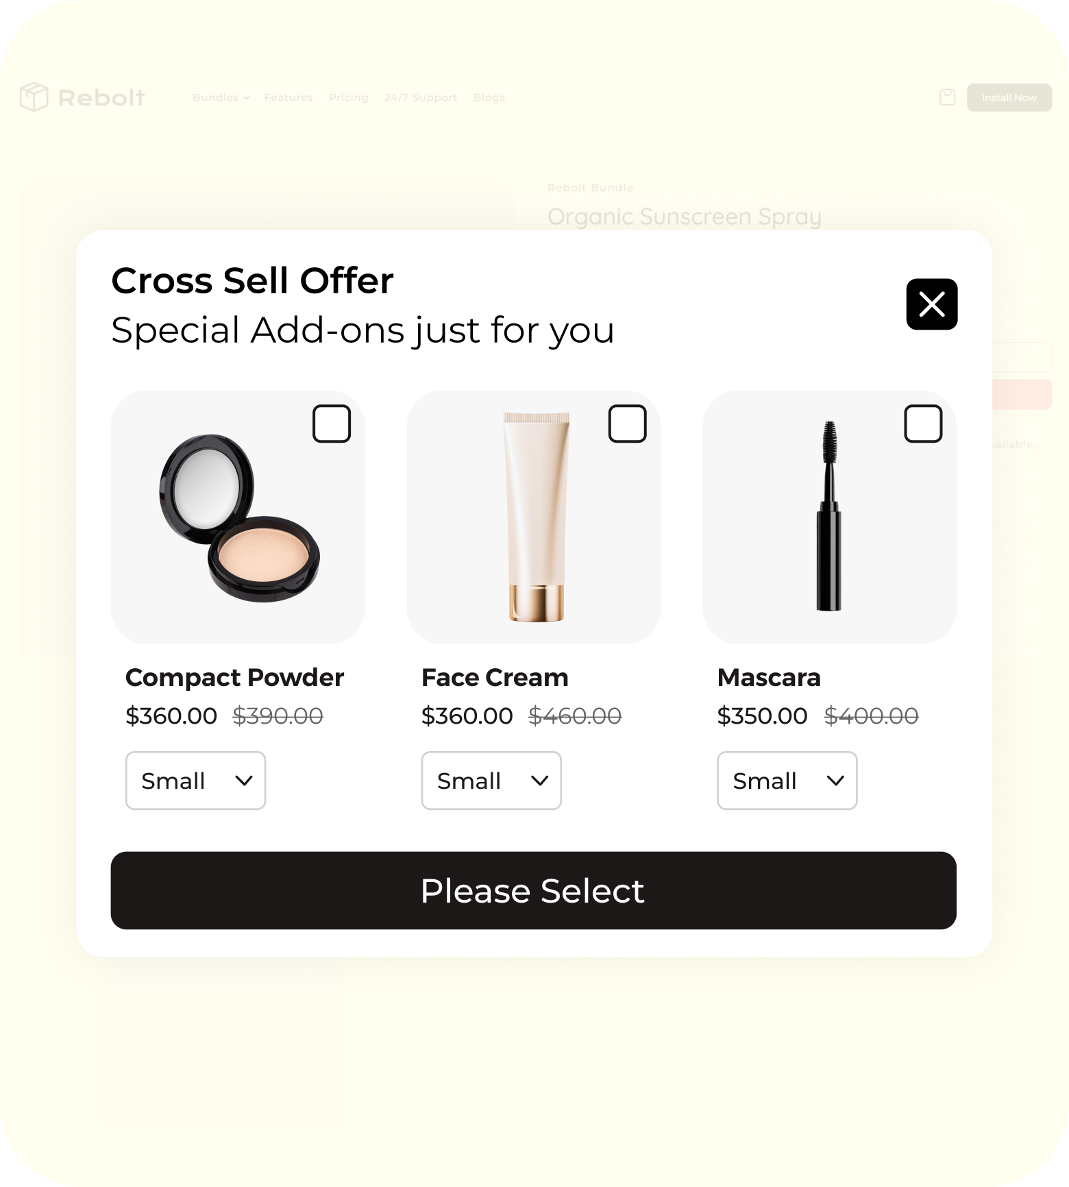The image size is (1069, 1187).
Task: Click the Install Now button
Action: click(1009, 97)
